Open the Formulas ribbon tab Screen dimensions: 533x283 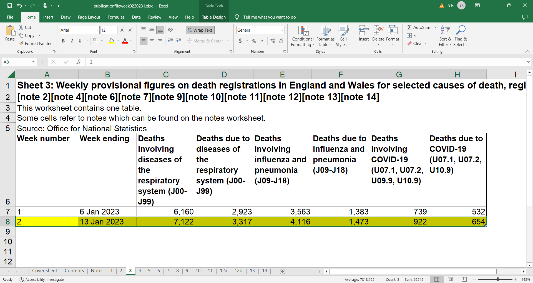(x=116, y=17)
